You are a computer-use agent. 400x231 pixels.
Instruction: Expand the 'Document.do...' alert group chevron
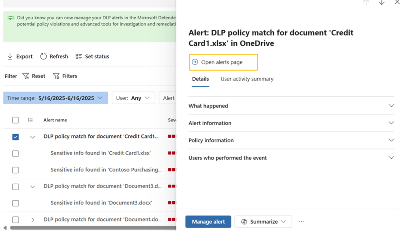pyautogui.click(x=33, y=220)
